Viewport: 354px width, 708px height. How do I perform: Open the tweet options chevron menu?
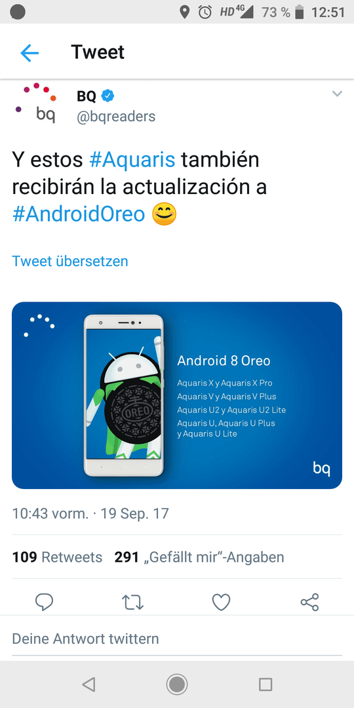click(337, 94)
